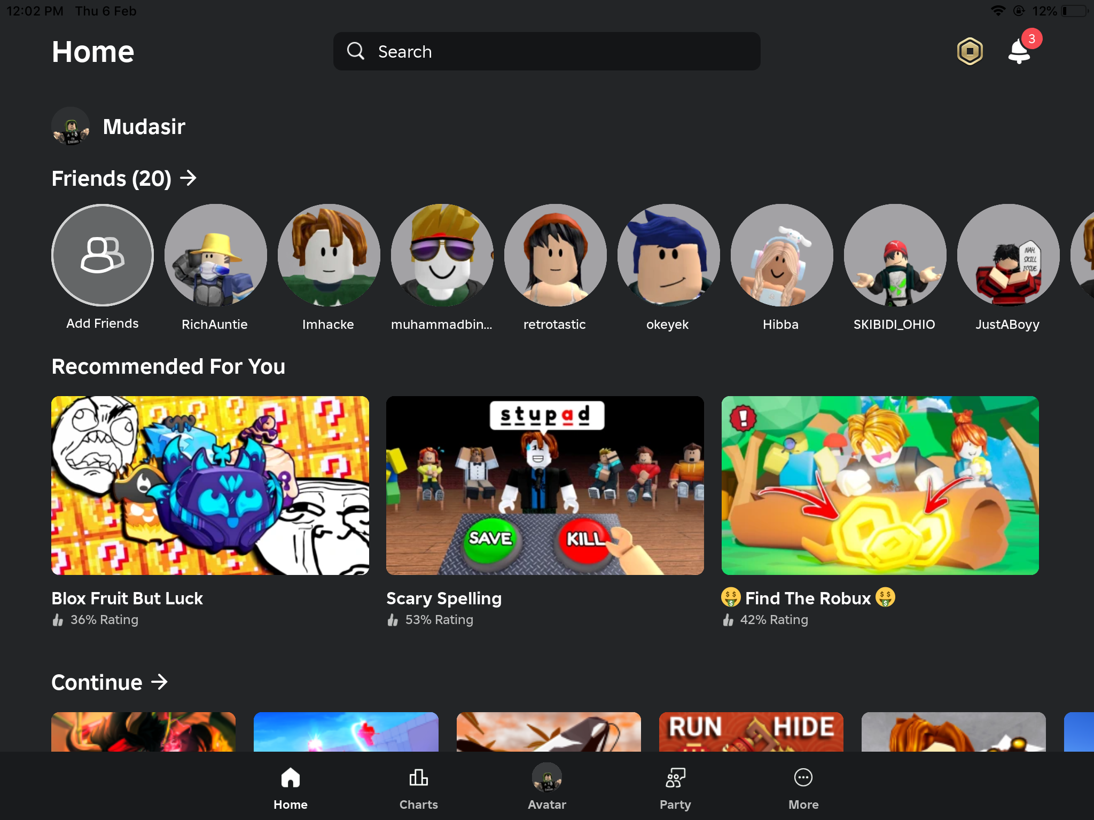Open the More menu tab
1094x820 pixels.
pos(803,788)
